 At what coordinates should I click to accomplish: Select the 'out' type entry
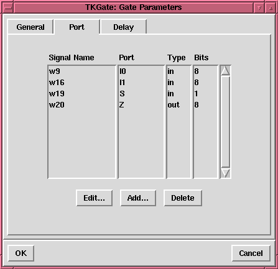click(174, 105)
